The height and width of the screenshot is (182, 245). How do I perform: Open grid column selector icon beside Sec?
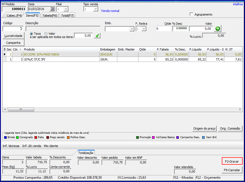tap(4, 49)
